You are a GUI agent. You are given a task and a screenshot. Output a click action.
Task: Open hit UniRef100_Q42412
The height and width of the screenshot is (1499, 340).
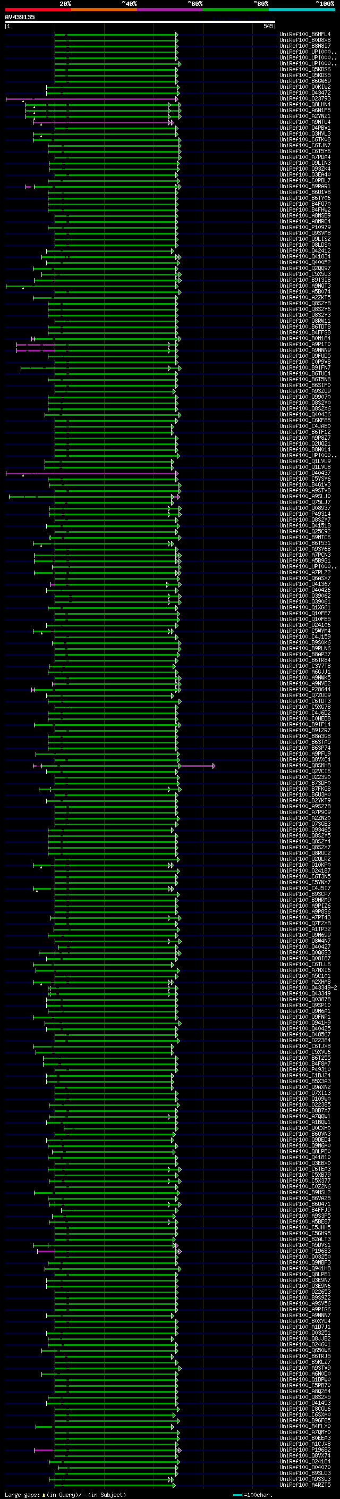[304, 251]
